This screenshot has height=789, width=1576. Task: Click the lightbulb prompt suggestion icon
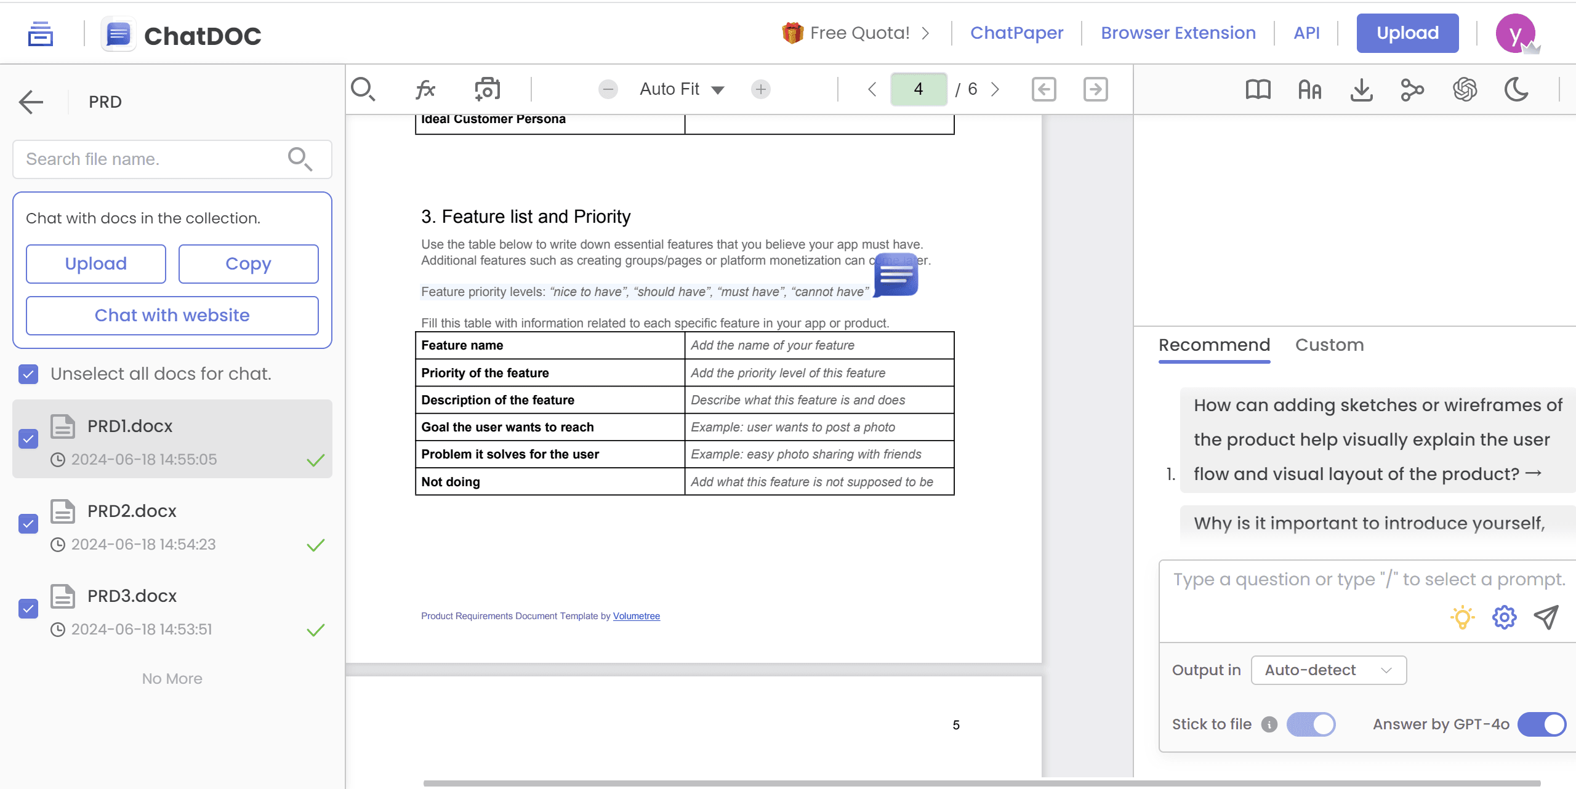click(x=1463, y=617)
